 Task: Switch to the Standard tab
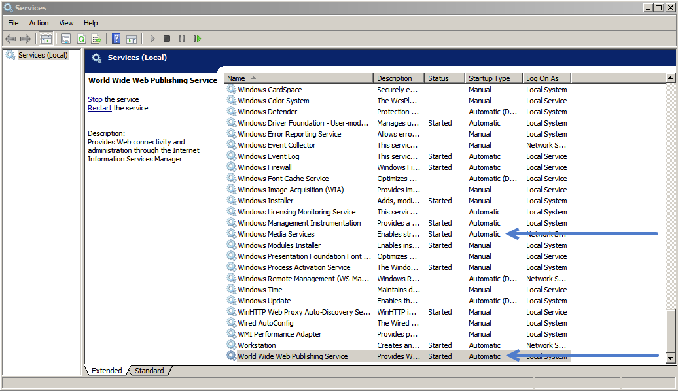click(x=150, y=371)
